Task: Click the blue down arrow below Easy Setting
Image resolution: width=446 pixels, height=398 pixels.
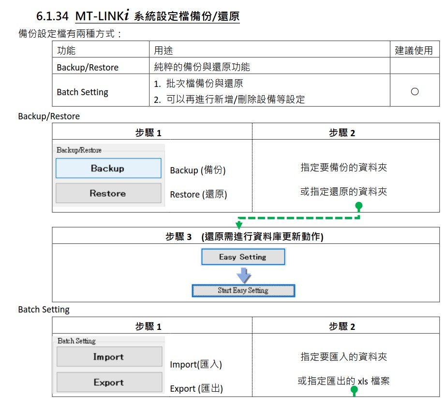Action: point(244,275)
